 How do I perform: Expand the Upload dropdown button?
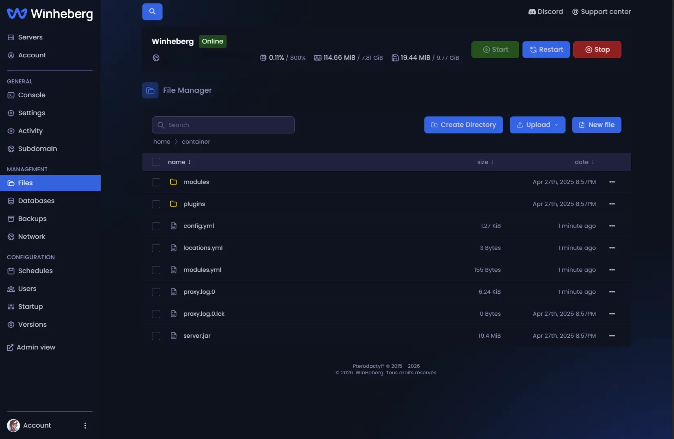click(x=537, y=125)
